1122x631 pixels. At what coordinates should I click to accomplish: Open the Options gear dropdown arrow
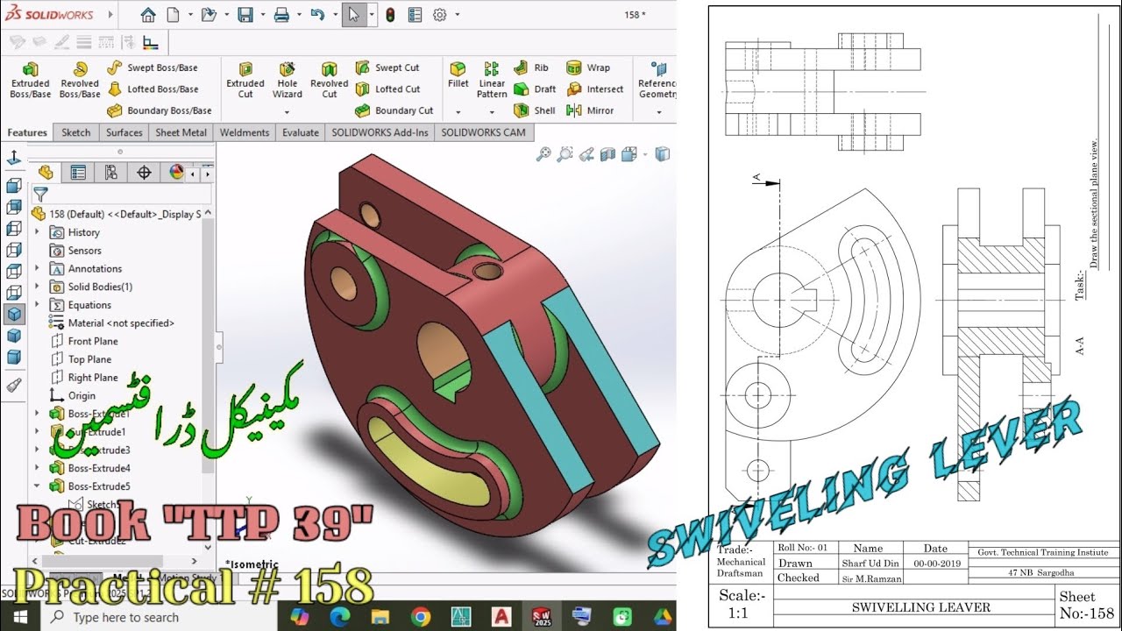[457, 15]
